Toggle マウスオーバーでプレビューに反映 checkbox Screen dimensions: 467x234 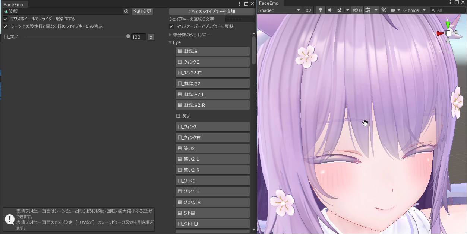[172, 26]
